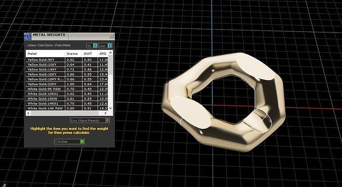Image resolution: width=342 pixels, height=187 pixels.
Task: Click the green arrow icon beside Calculate
Action: [82, 141]
